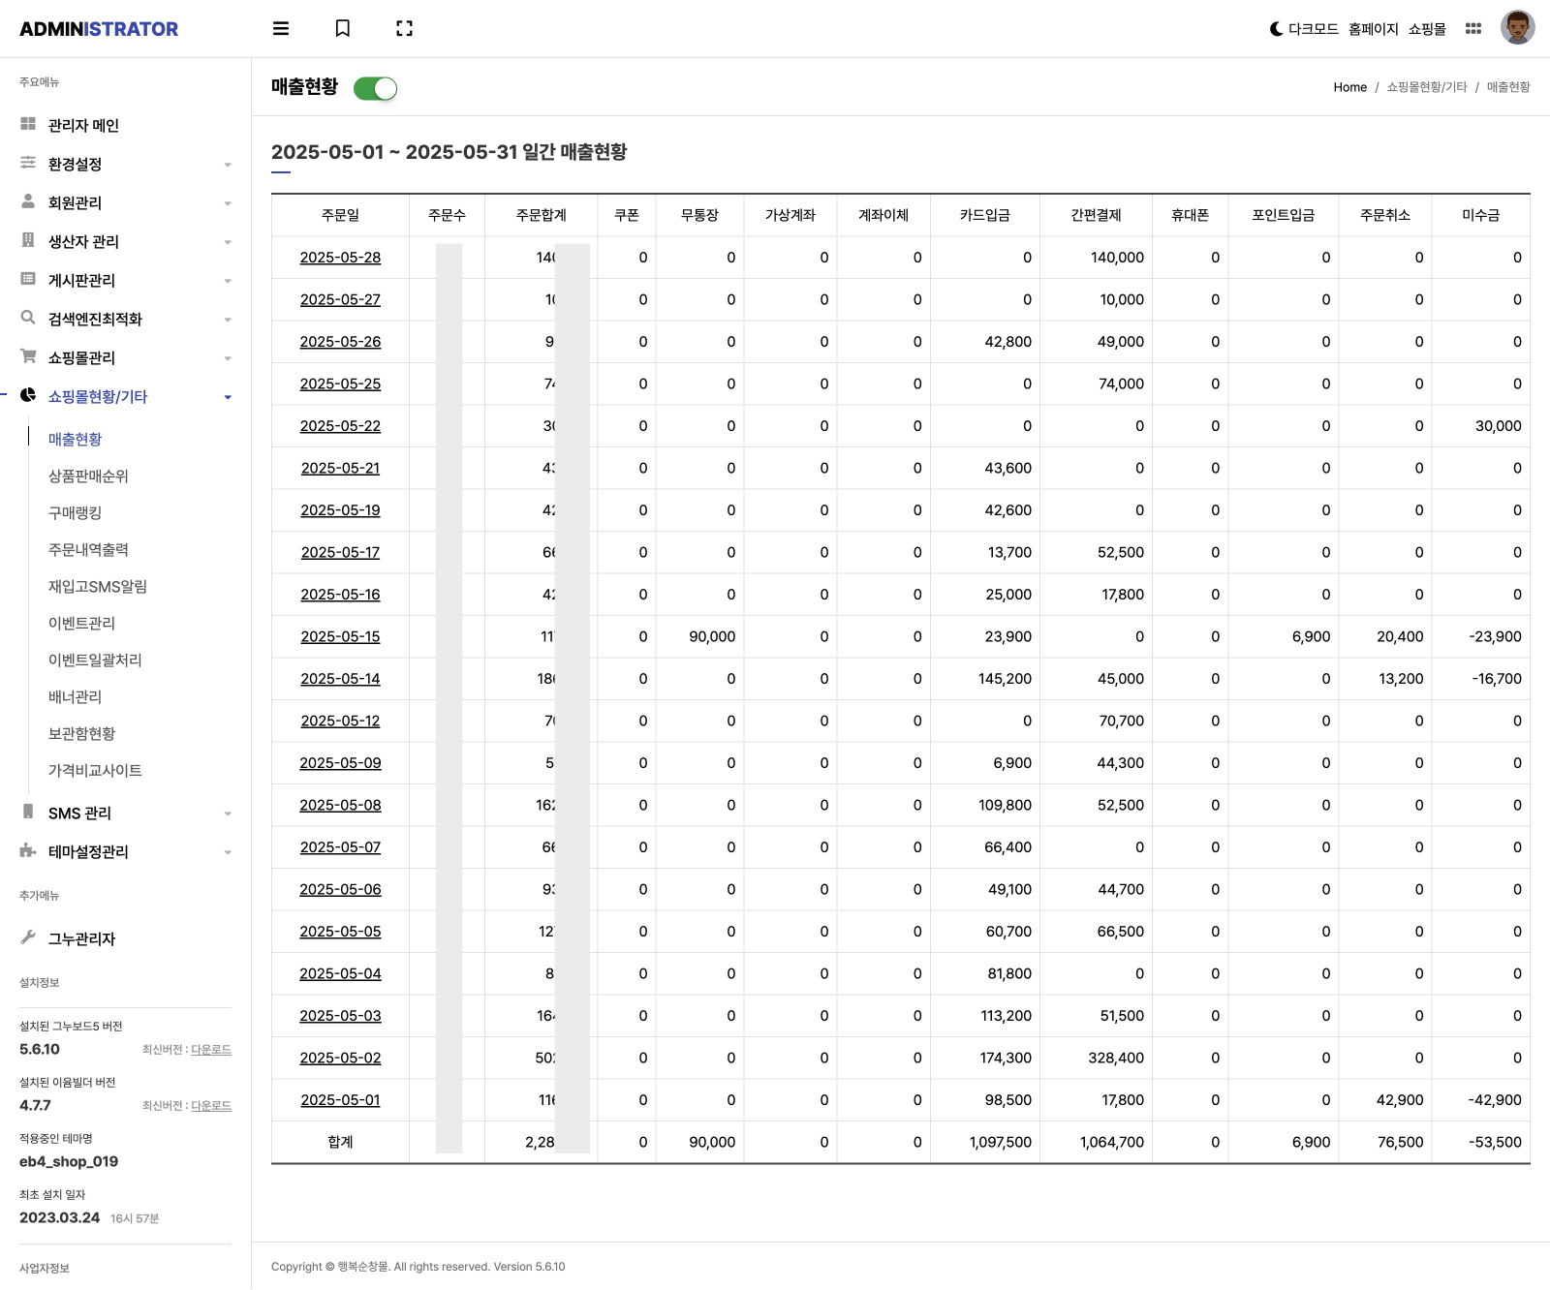The width and height of the screenshot is (1550, 1290).
Task: Open the 2025-05-02 order date link
Action: point(340,1058)
